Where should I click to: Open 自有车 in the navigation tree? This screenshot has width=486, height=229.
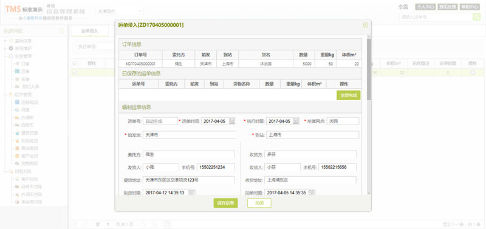coord(27,125)
